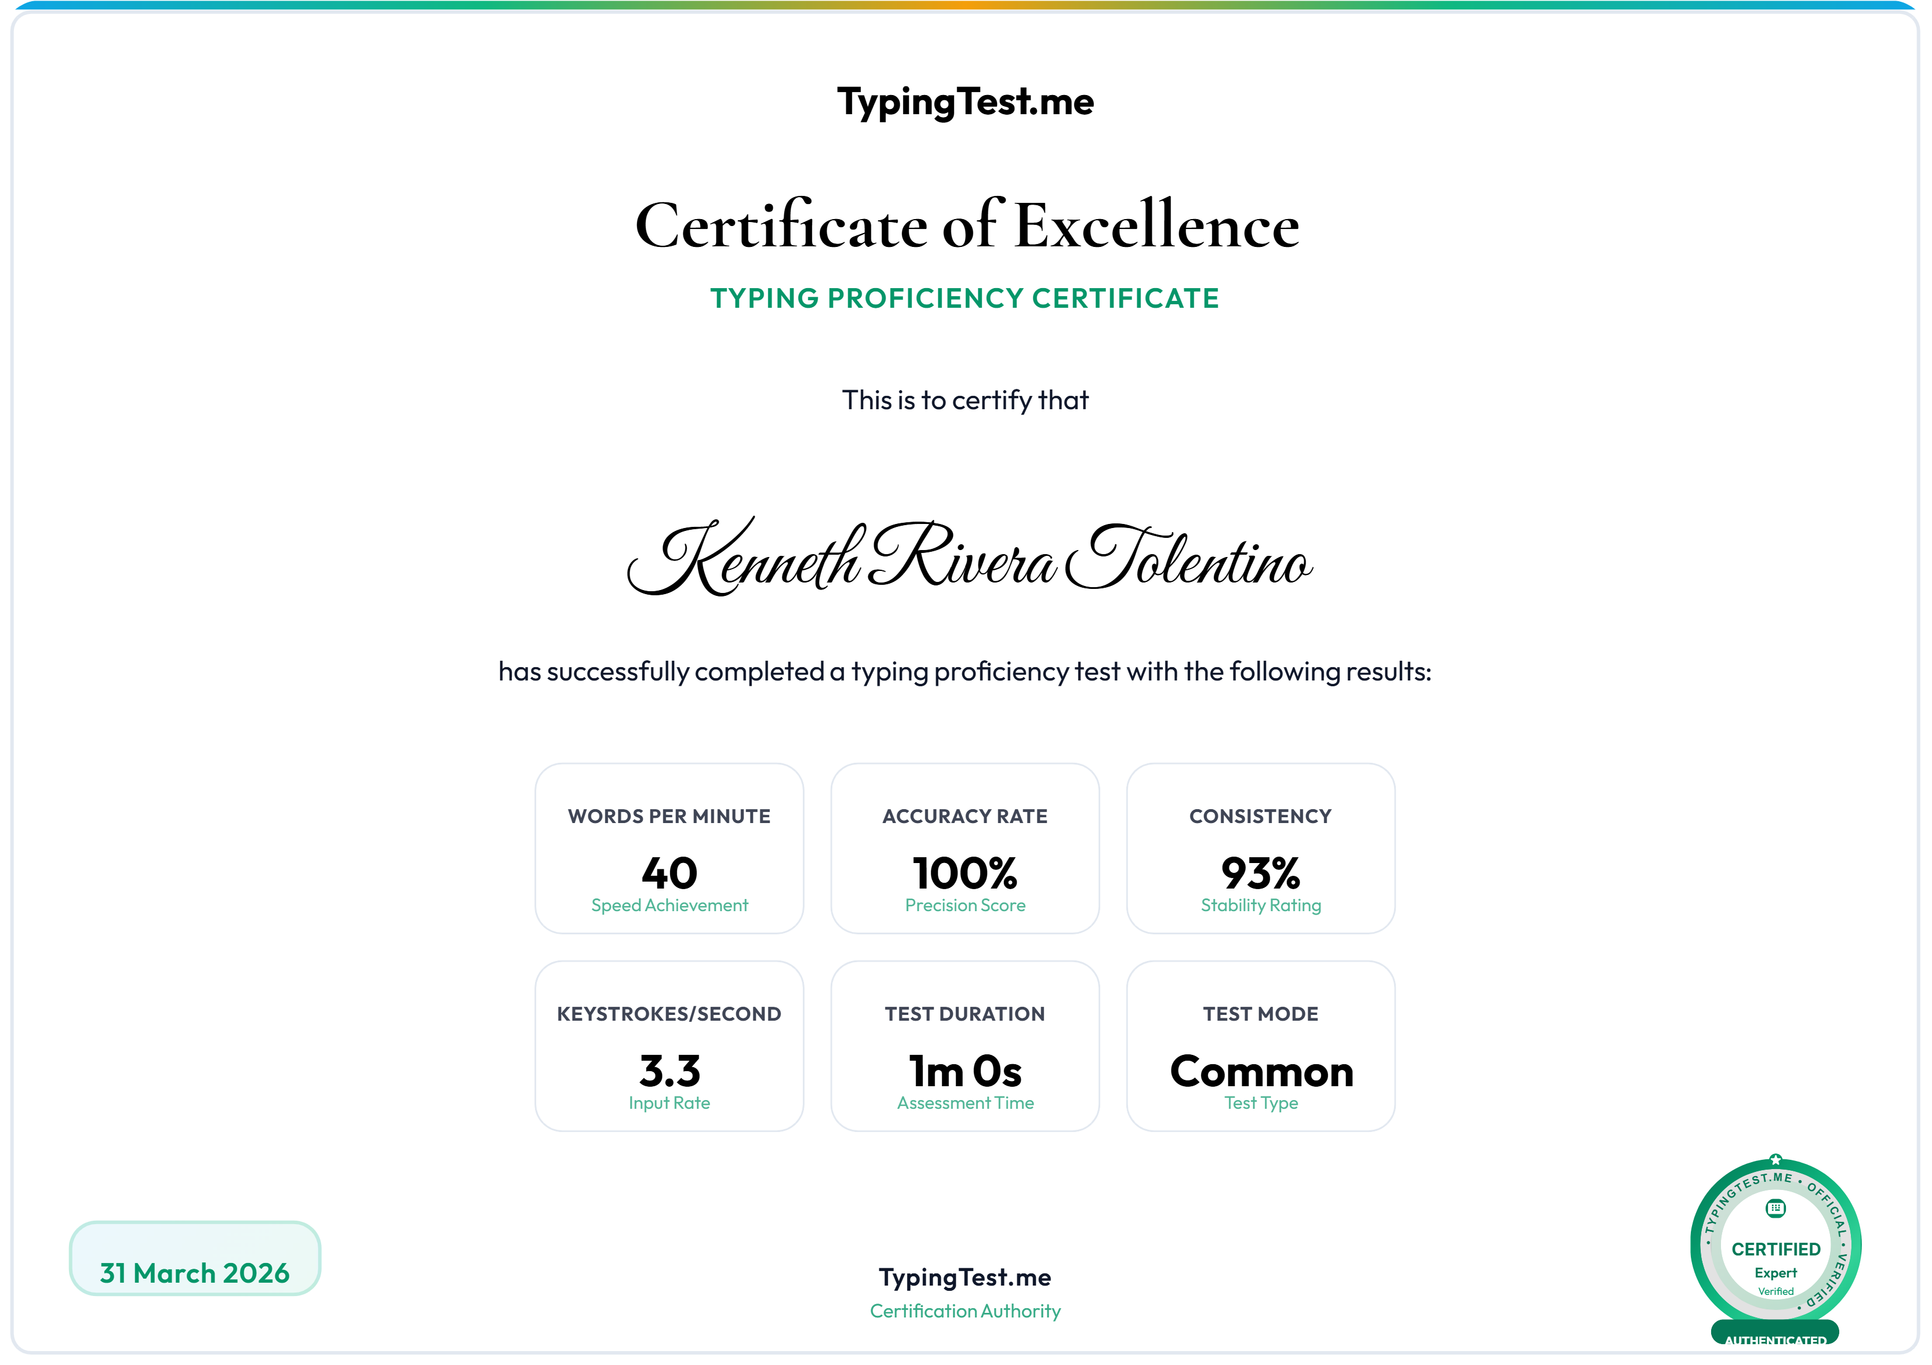Click the KEYSTROKES/SECOND heading

[x=669, y=1014]
